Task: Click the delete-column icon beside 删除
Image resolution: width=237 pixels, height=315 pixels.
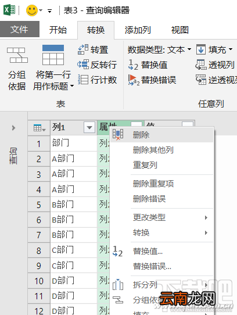Action: 118,134
